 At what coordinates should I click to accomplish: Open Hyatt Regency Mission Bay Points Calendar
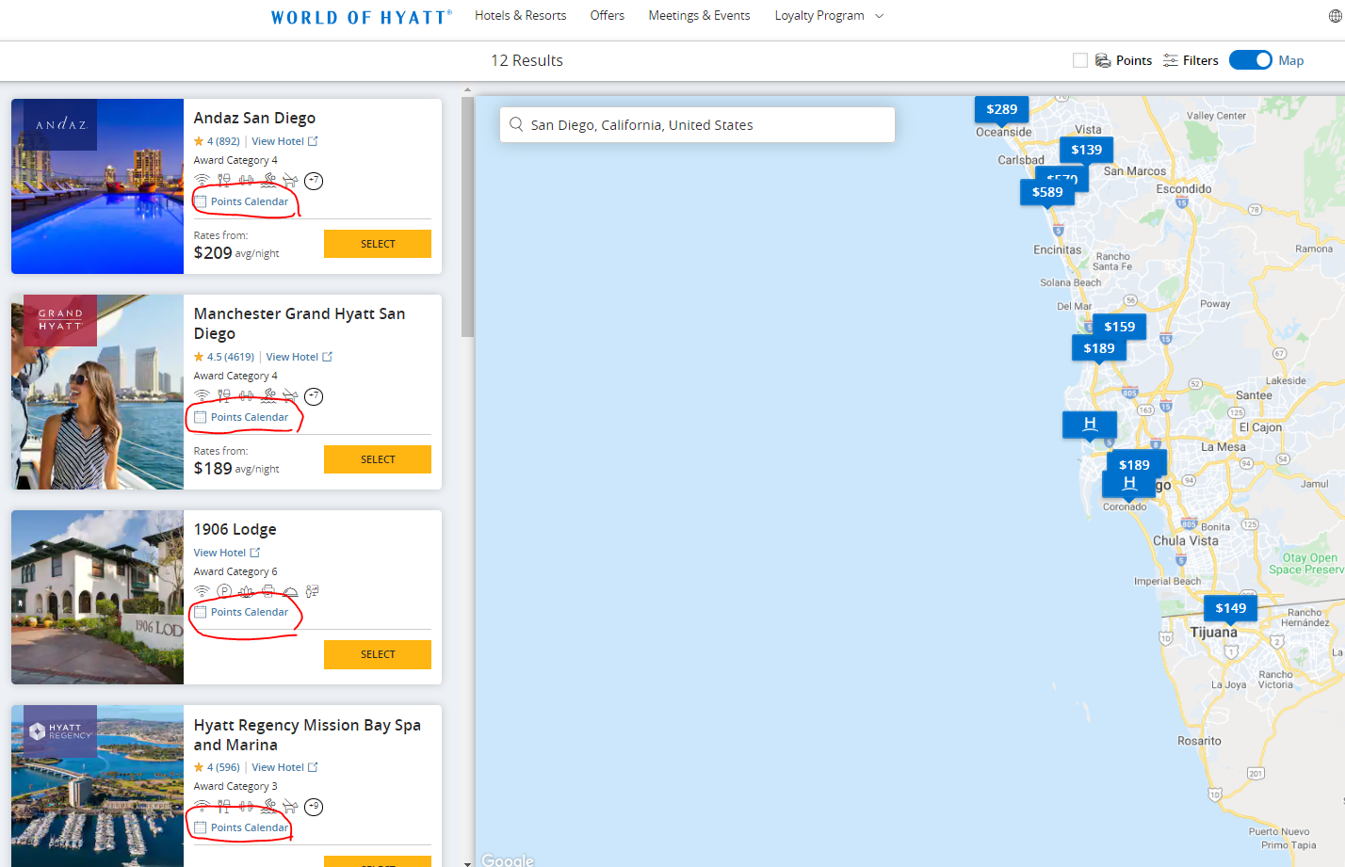241,827
